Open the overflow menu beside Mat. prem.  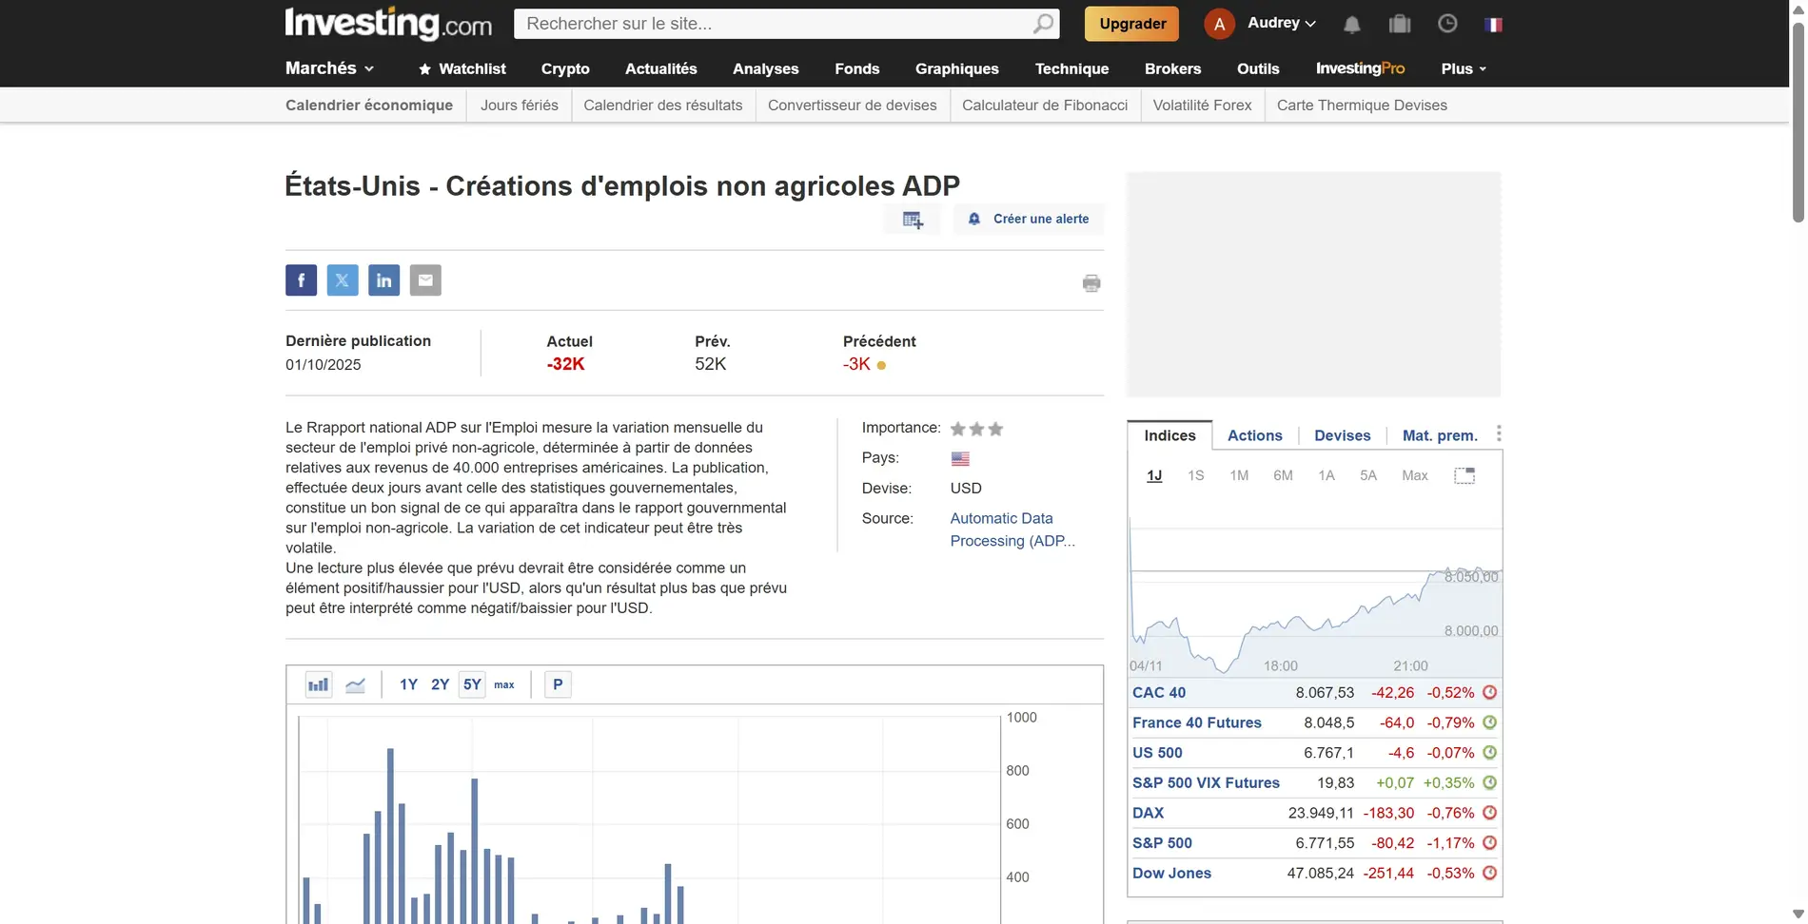click(x=1499, y=433)
